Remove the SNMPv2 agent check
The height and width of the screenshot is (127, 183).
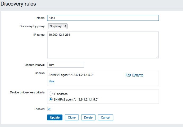(x=138, y=75)
